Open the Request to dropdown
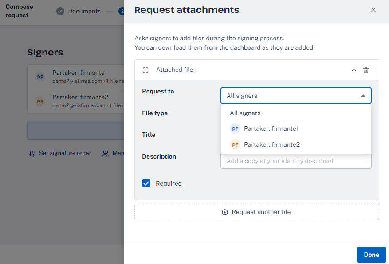This screenshot has height=264, width=389. click(296, 96)
